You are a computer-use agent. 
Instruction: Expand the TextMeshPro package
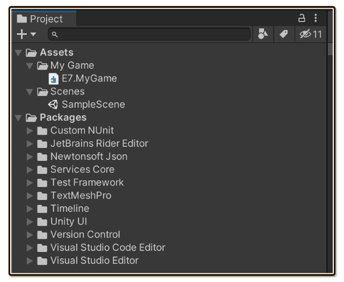(30, 196)
